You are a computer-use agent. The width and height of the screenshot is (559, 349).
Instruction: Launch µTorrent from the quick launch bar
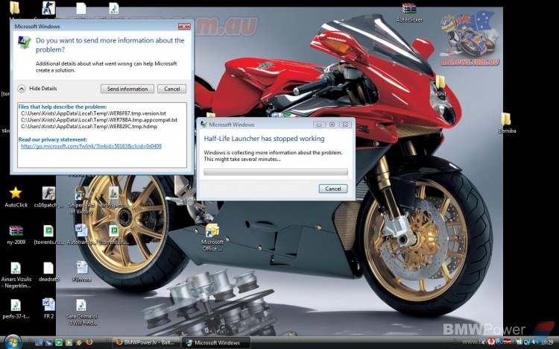point(59,342)
